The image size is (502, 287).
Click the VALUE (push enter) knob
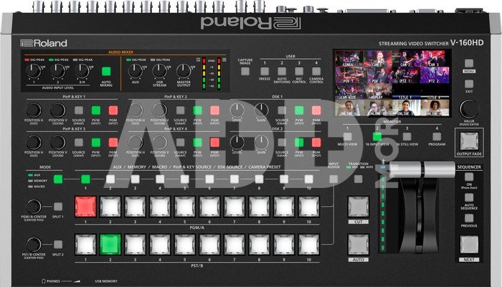tap(469, 109)
